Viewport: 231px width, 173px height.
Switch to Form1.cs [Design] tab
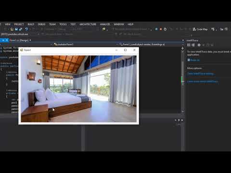pyautogui.click(x=19, y=40)
